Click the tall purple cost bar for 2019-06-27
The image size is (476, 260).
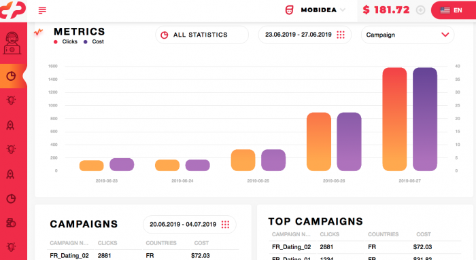point(425,119)
